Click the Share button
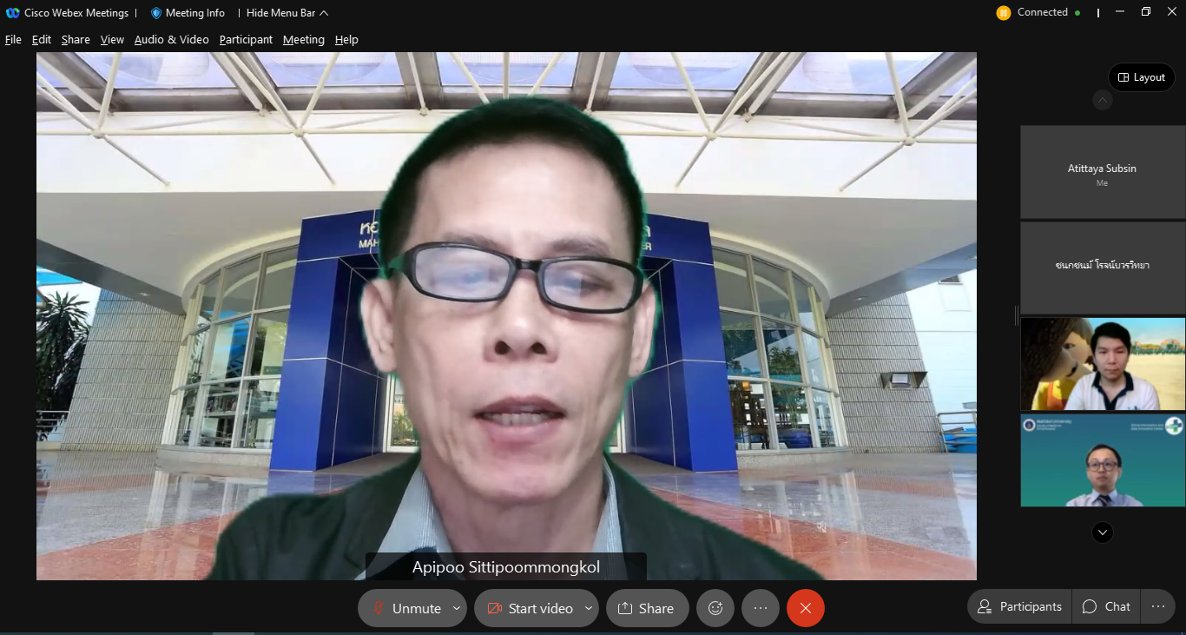This screenshot has width=1186, height=635. point(647,608)
